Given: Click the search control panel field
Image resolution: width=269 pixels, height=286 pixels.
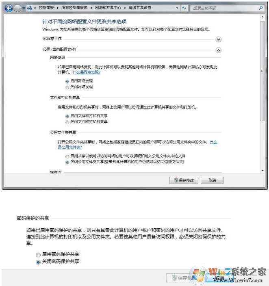Looking at the screenshot, I should coord(224,8).
